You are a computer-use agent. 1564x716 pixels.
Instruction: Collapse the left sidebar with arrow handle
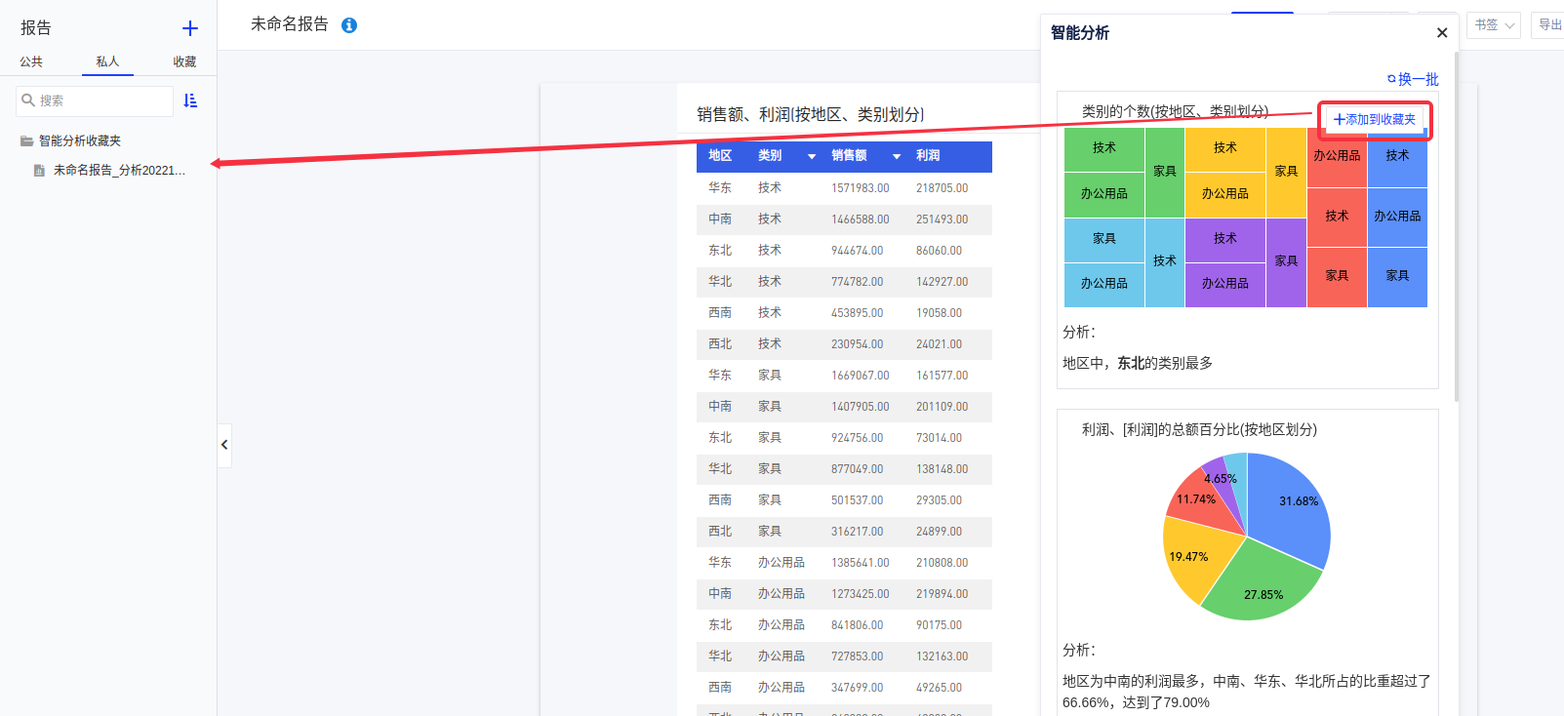pyautogui.click(x=224, y=445)
